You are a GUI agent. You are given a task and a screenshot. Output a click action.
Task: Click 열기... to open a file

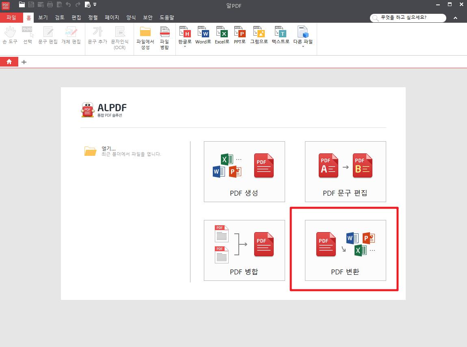[x=108, y=148]
